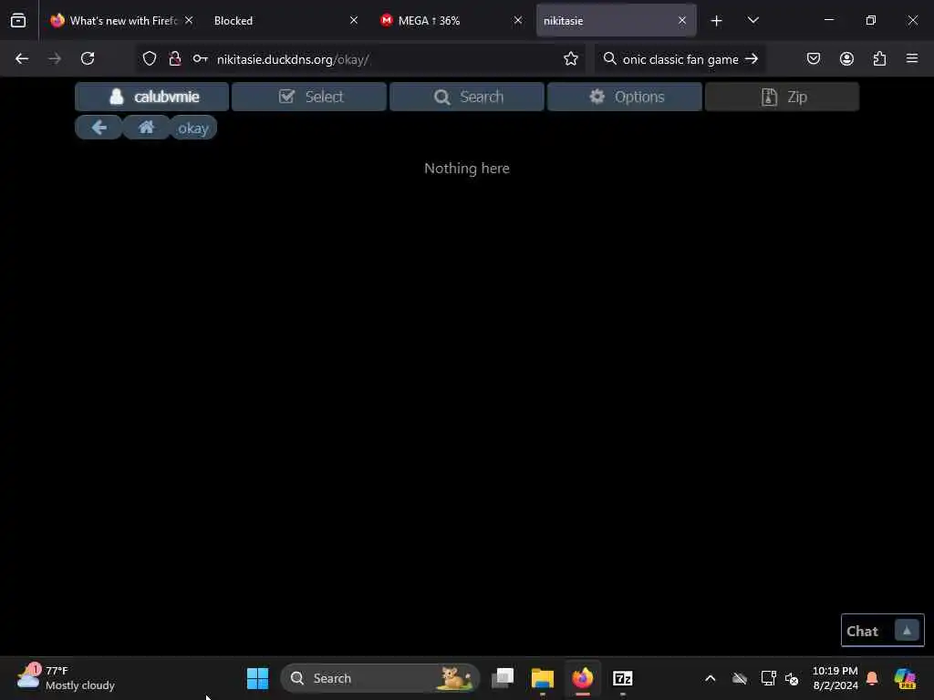The width and height of the screenshot is (934, 700).
Task: Open the notification bell icon
Action: point(872,678)
